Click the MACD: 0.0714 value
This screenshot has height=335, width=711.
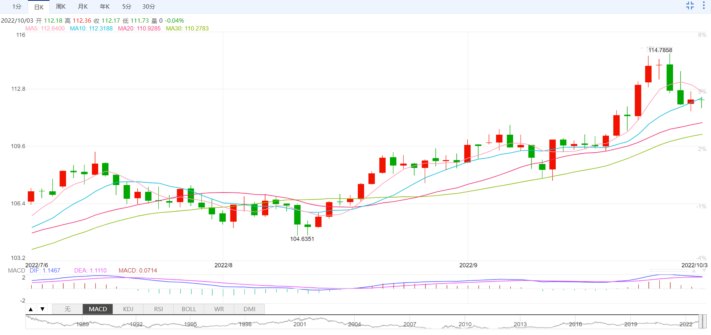[x=138, y=271]
